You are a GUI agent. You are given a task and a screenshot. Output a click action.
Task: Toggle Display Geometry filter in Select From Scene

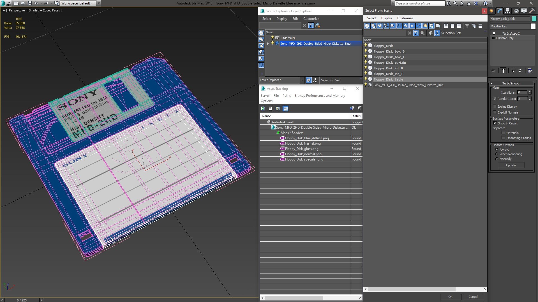[367, 26]
